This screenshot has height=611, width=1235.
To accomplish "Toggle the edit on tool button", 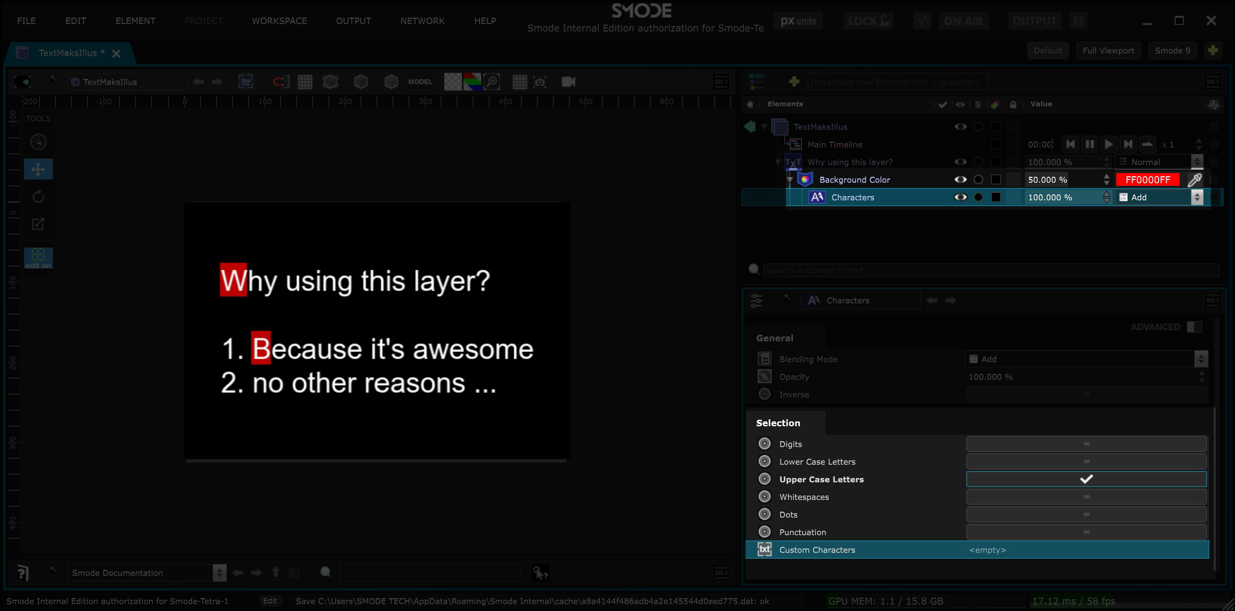I will (38, 257).
